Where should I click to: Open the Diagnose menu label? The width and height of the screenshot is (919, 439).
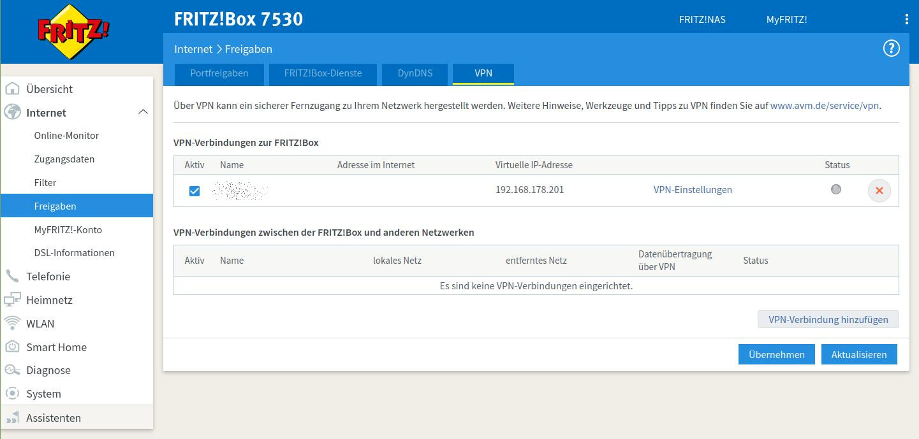pyautogui.click(x=48, y=370)
